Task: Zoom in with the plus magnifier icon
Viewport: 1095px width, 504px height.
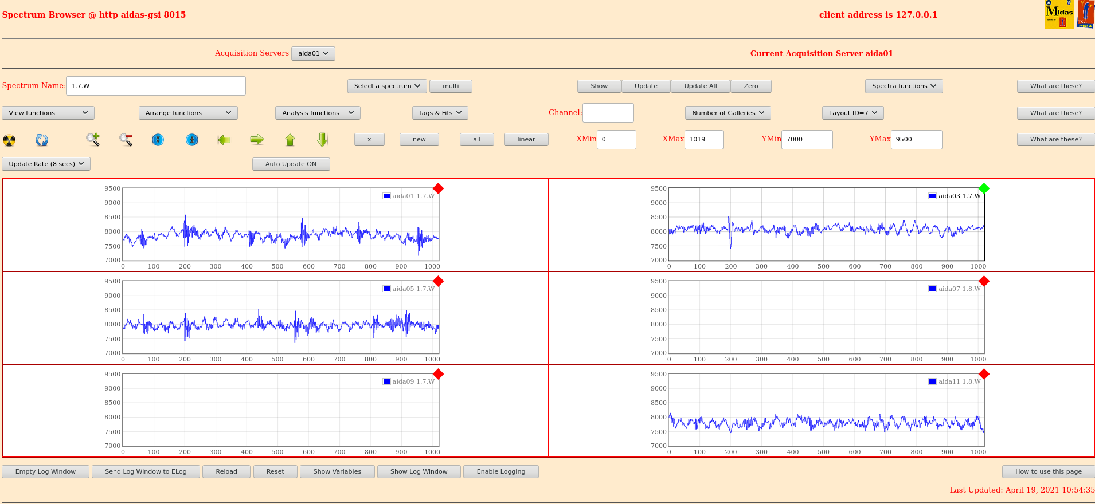Action: pos(93,139)
